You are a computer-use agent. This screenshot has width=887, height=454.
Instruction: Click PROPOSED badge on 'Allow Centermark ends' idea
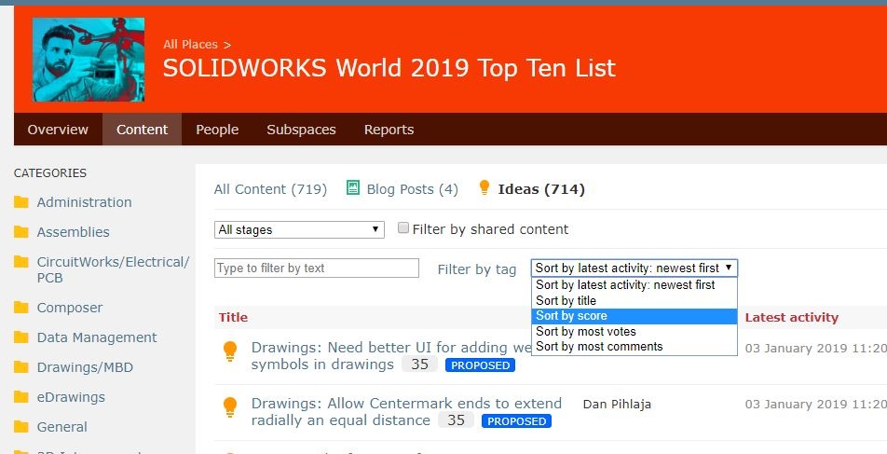pyautogui.click(x=516, y=421)
